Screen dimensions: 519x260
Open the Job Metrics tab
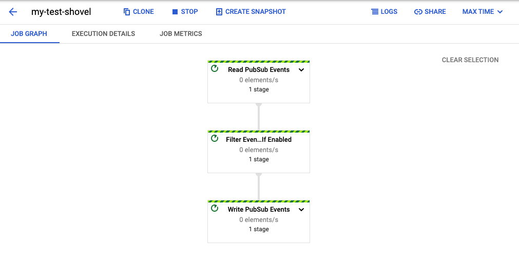[181, 34]
